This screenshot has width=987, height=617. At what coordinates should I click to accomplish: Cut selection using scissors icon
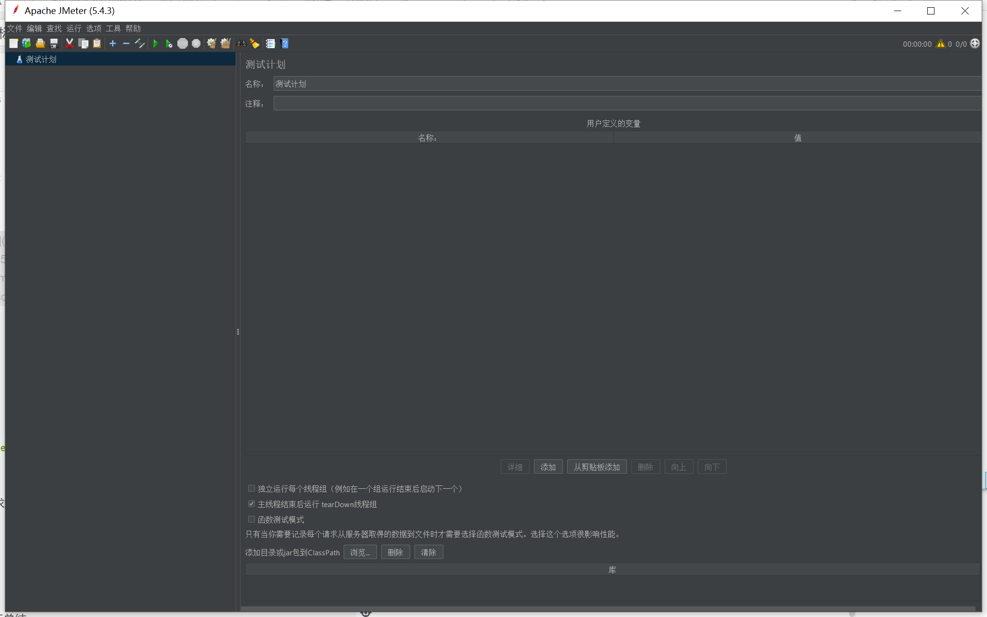click(x=69, y=44)
